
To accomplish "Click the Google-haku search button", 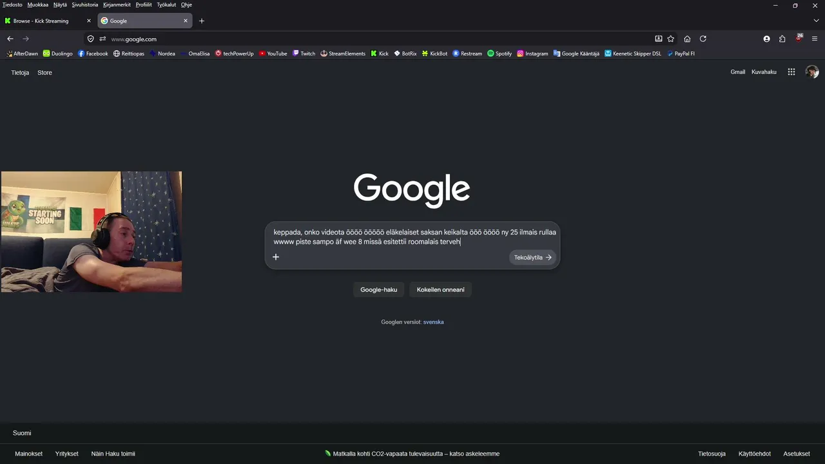I will point(378,290).
